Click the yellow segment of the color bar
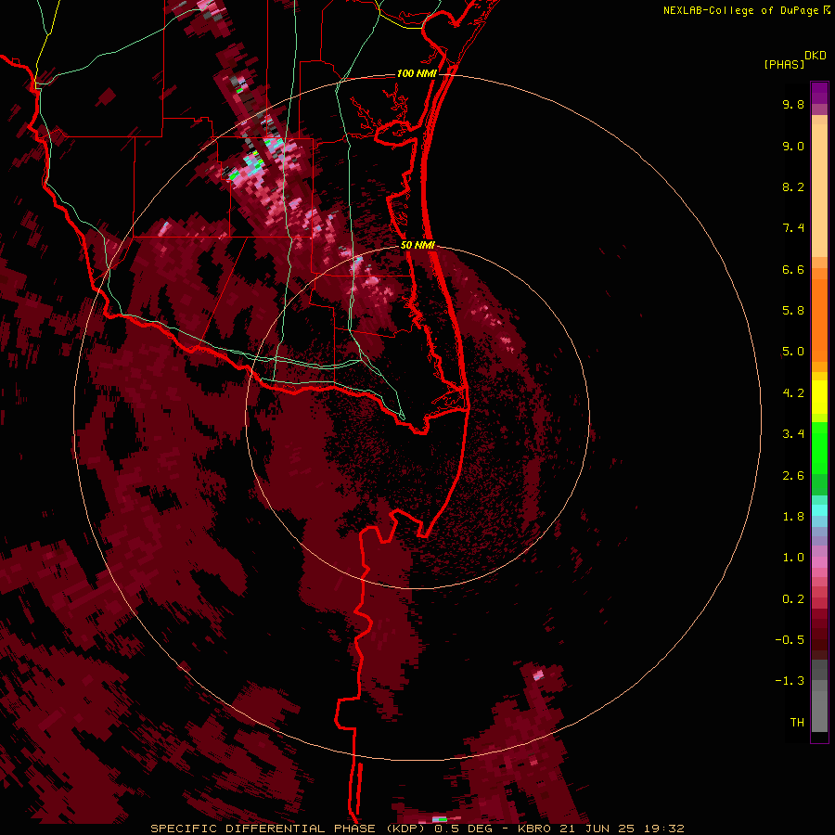835x835 pixels. click(819, 397)
